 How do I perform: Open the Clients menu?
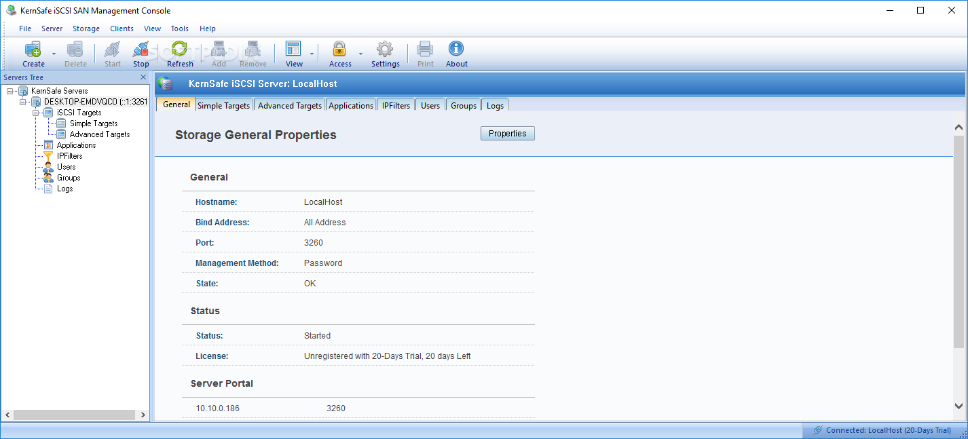pyautogui.click(x=122, y=28)
